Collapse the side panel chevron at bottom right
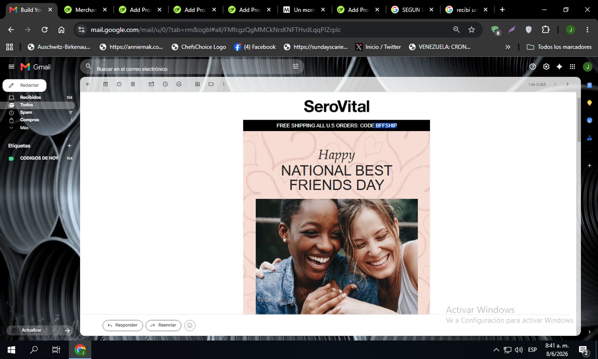 (589, 332)
